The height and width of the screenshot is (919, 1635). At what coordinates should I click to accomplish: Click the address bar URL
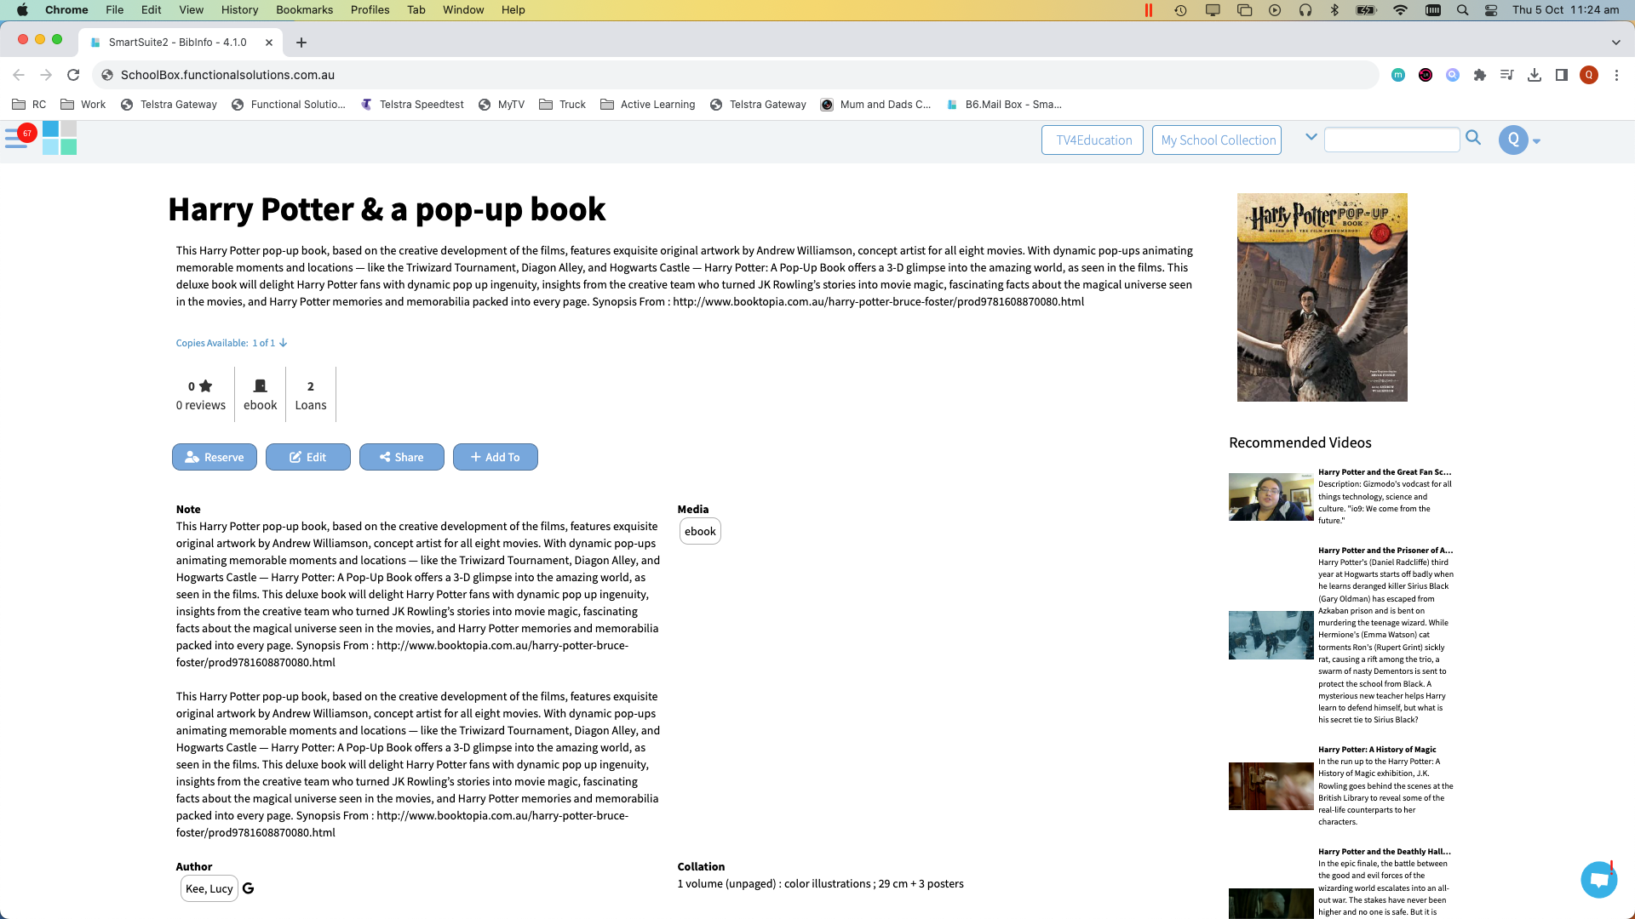[x=227, y=75]
